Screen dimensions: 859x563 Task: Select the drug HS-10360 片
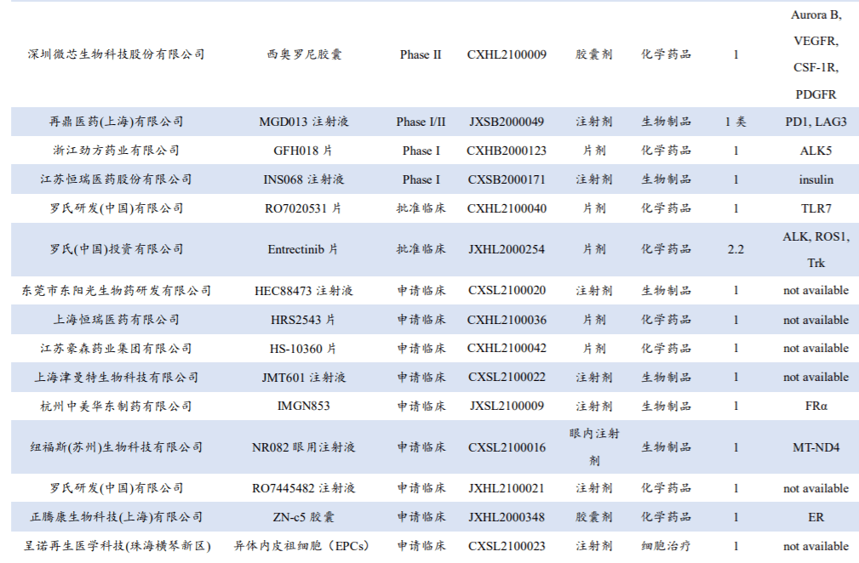303,349
